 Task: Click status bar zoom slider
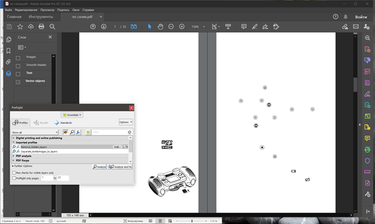(192, 221)
